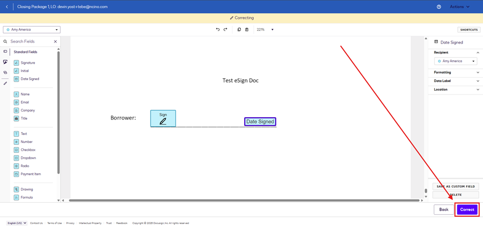Go back using the header arrow
This screenshot has width=483, height=229.
(7, 7)
